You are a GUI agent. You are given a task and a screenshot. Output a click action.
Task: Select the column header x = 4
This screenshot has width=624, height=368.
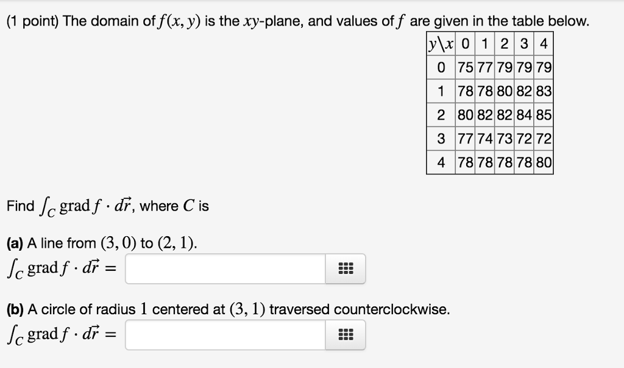coord(544,43)
